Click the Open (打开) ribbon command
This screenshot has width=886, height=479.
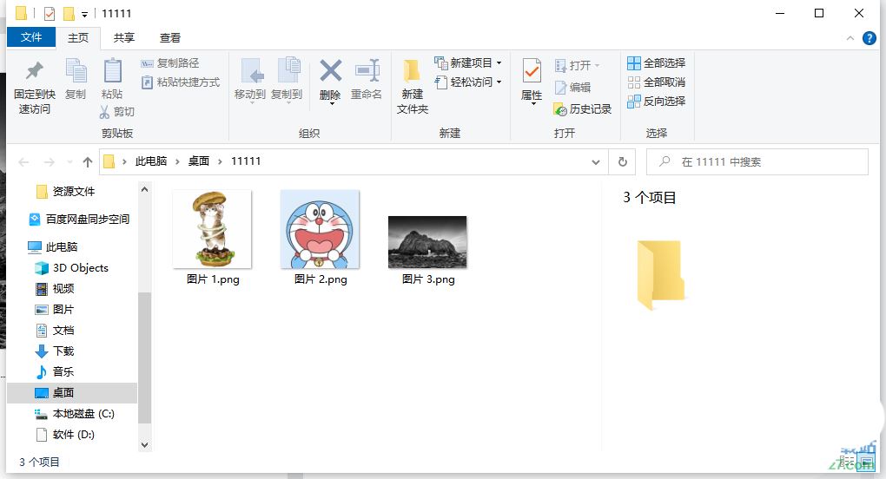[576, 65]
